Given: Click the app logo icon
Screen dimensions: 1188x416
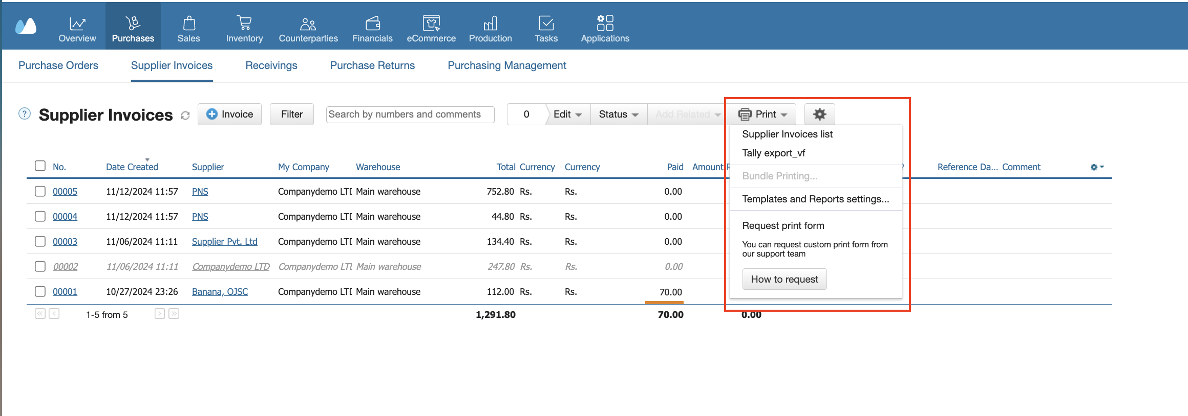Looking at the screenshot, I should (26, 26).
